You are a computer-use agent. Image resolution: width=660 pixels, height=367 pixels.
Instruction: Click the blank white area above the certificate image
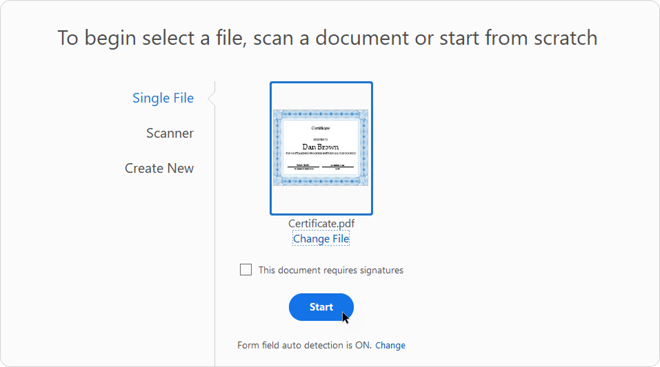(x=321, y=95)
